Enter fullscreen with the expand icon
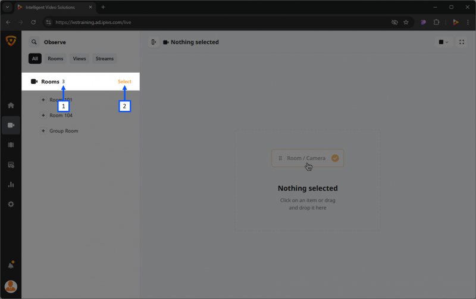This screenshot has width=476, height=299. (462, 42)
